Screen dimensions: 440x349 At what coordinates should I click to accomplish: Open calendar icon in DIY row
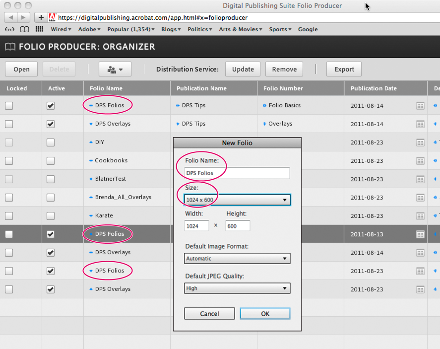pyautogui.click(x=420, y=142)
